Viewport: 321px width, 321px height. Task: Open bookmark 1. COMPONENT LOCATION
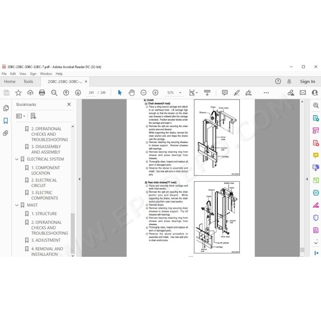point(45,170)
